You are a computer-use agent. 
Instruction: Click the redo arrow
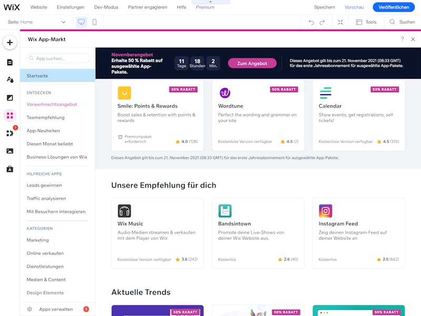pyautogui.click(x=322, y=22)
